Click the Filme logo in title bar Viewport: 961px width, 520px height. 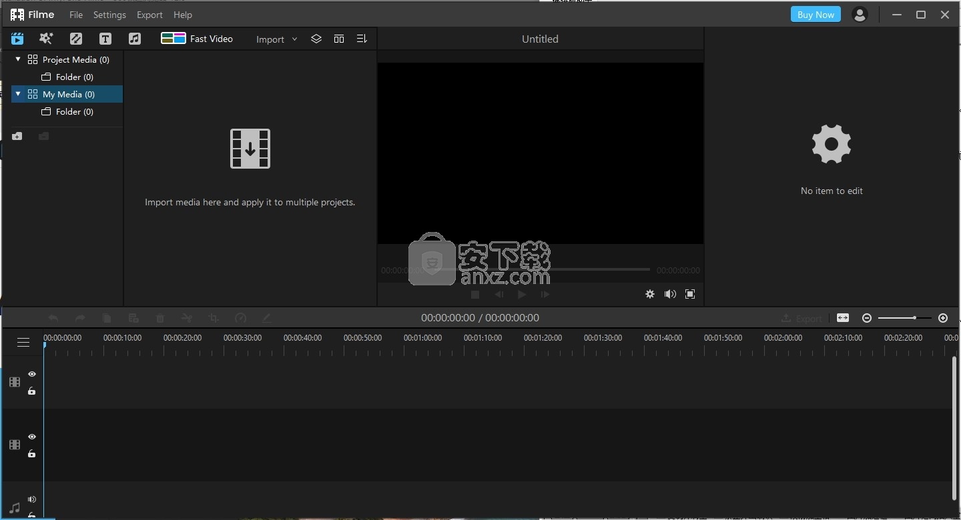point(32,15)
